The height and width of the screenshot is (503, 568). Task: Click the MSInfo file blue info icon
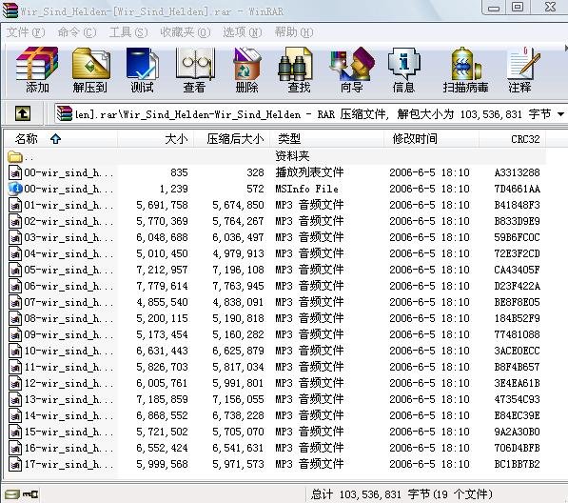point(15,189)
